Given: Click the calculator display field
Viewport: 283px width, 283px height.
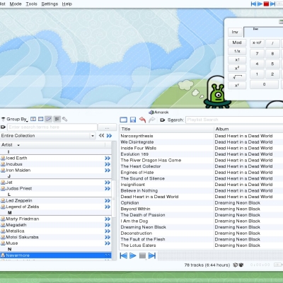Looking at the screenshot, I should (263, 32).
